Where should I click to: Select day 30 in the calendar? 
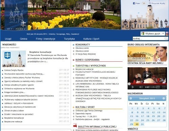coord(137,124)
